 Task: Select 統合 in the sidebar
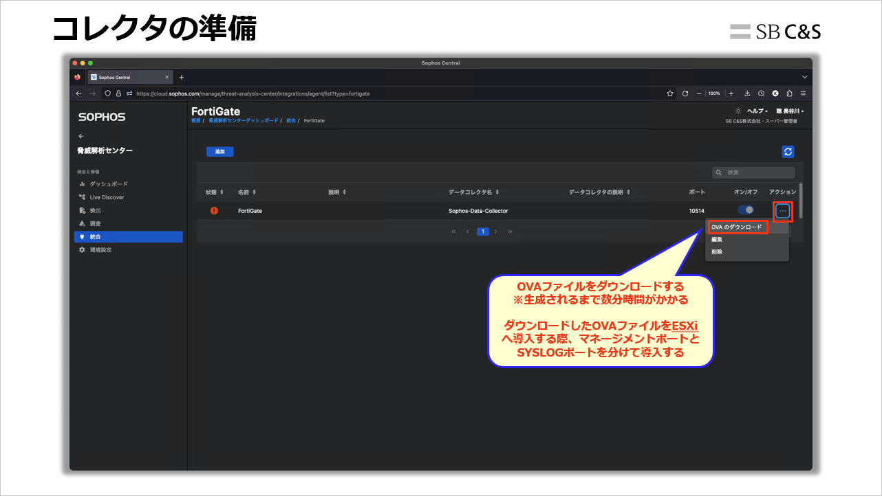coord(129,236)
